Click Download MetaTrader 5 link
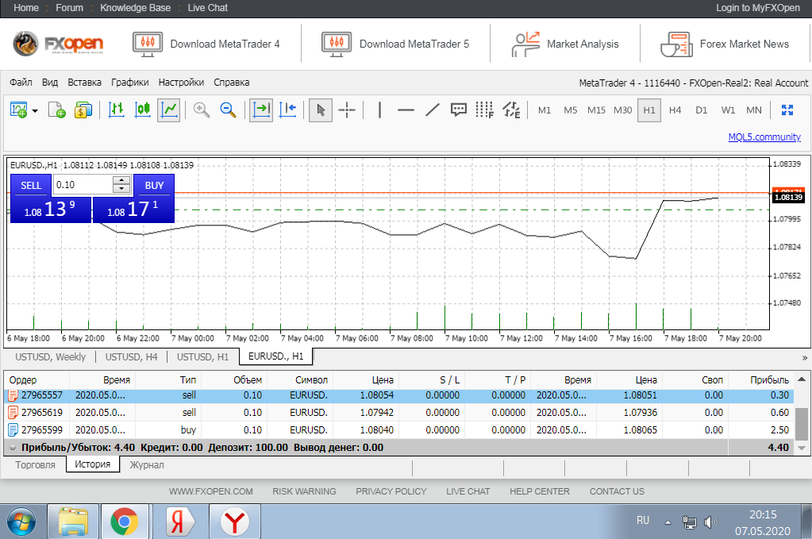 pyautogui.click(x=395, y=44)
